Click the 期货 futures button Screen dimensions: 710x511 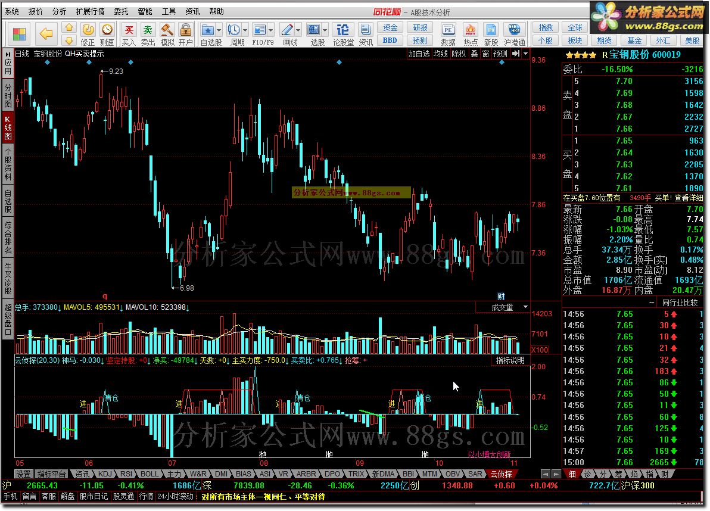coord(605,40)
